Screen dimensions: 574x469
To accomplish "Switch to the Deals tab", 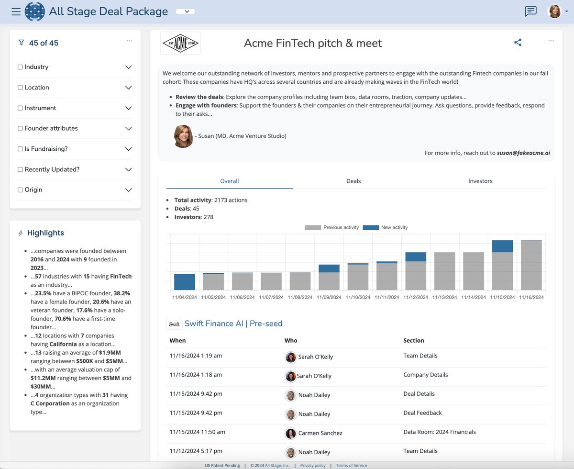I will tap(353, 181).
